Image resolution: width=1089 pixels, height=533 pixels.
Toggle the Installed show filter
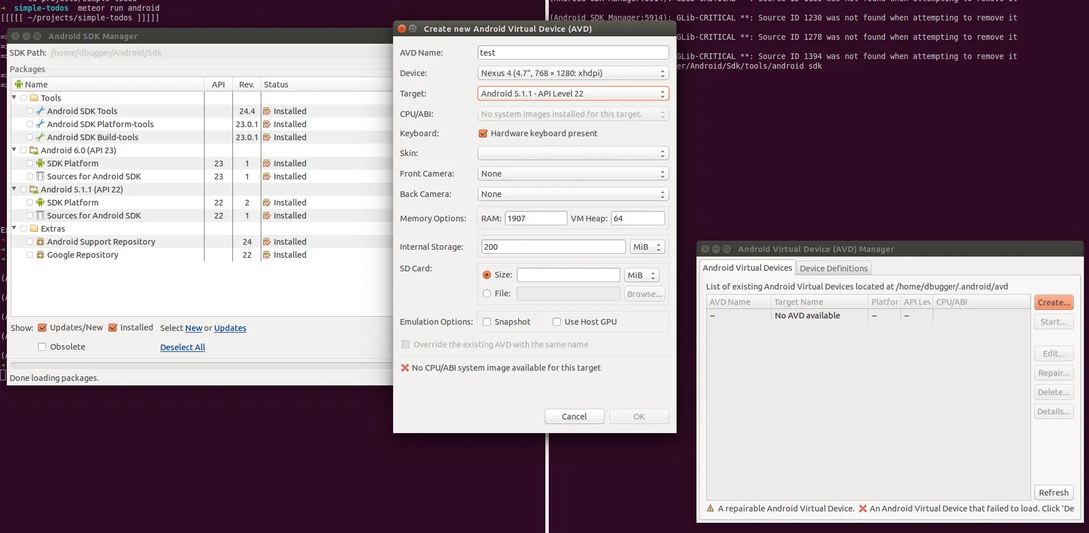pos(112,328)
